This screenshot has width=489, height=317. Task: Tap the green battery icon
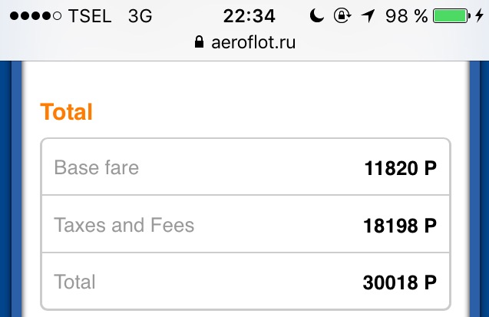(451, 16)
